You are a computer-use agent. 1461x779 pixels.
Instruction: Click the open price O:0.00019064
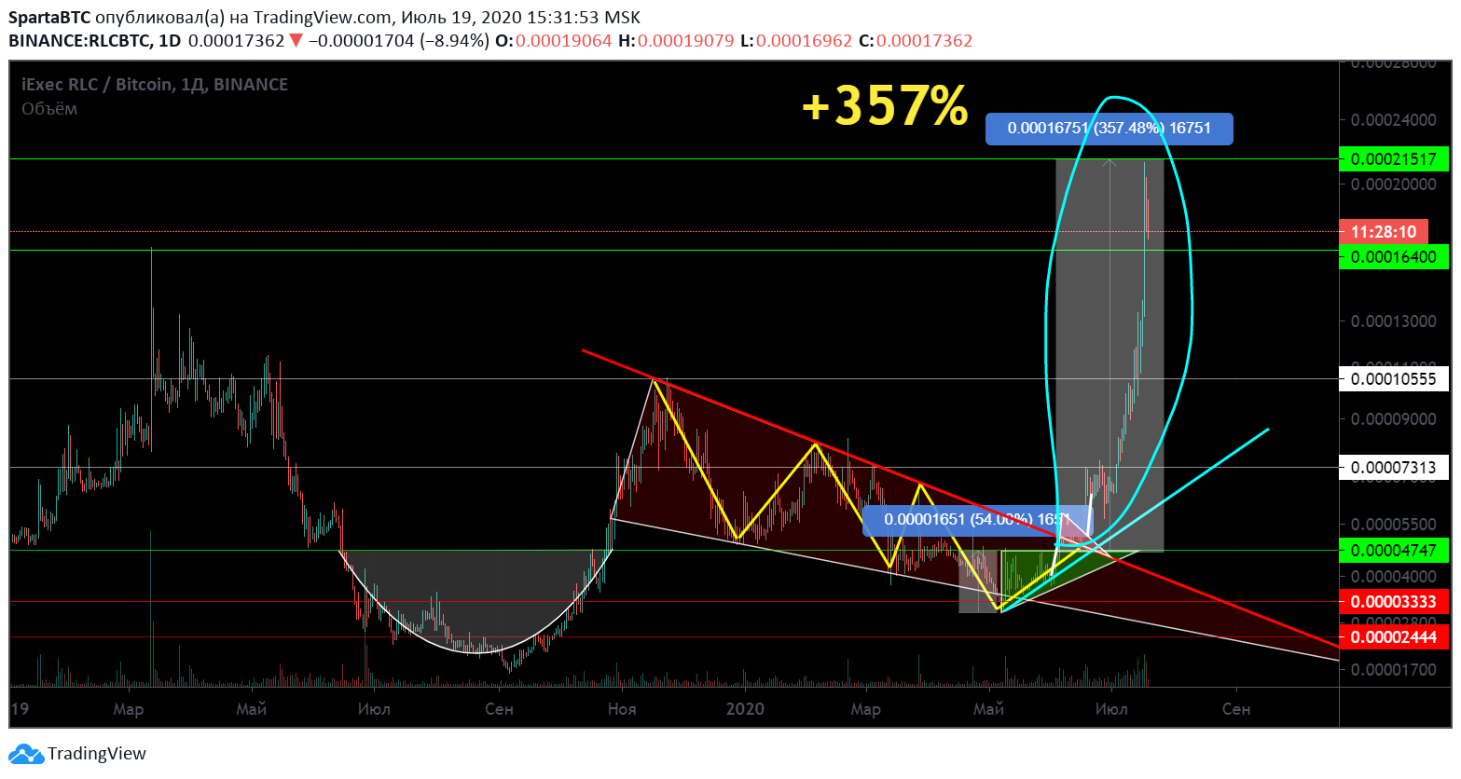[553, 41]
